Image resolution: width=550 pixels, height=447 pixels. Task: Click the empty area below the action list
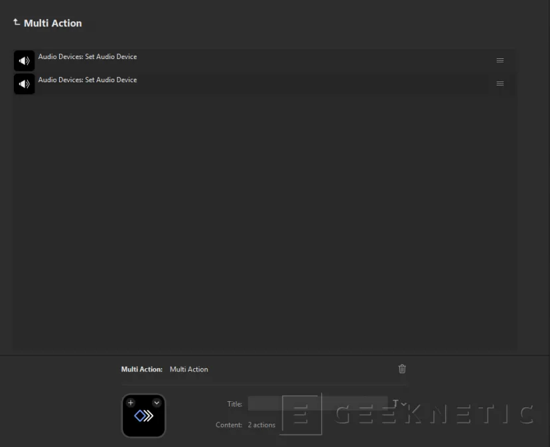pyautogui.click(x=265, y=219)
